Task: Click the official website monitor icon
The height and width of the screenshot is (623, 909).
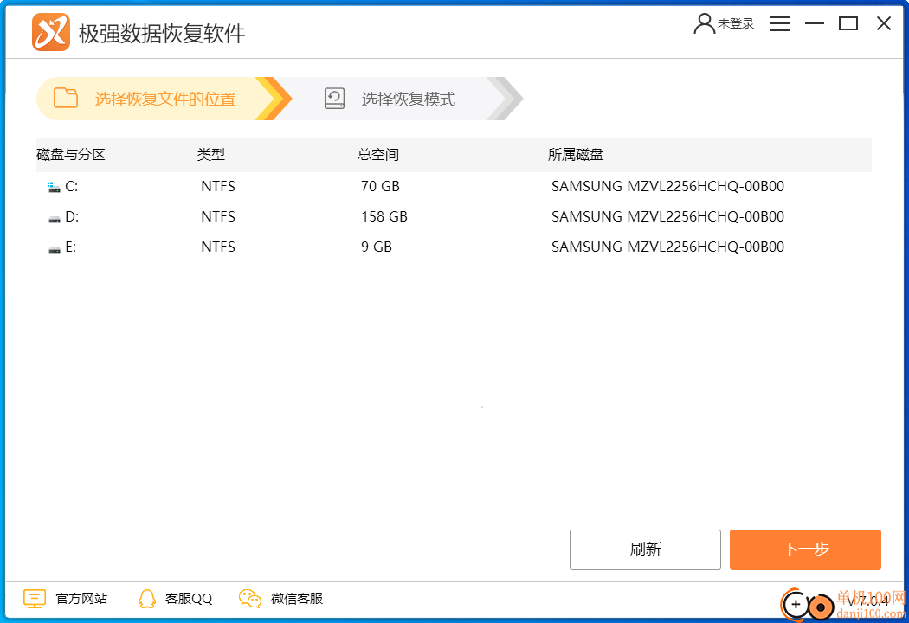Action: coord(35,599)
